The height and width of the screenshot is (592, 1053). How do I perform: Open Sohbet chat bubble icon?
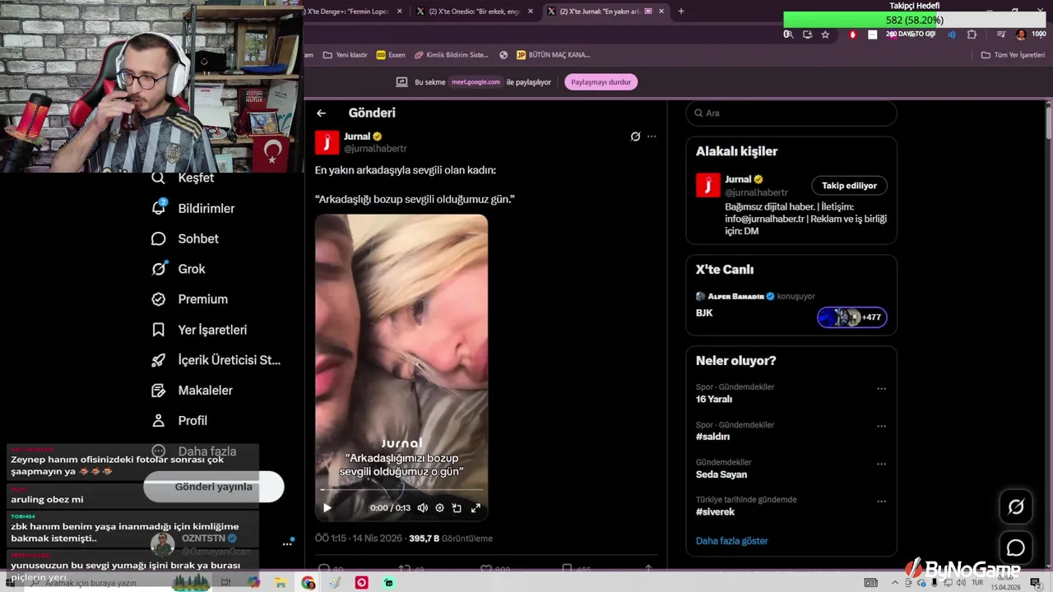[159, 238]
